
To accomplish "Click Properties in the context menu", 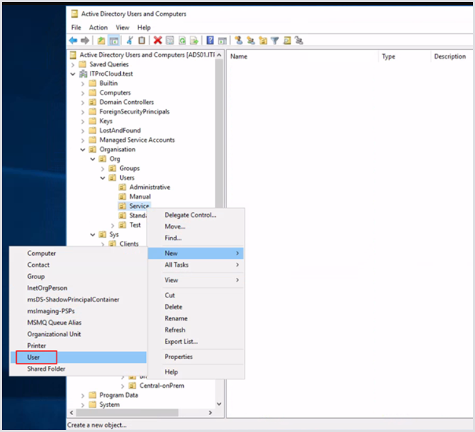I will (x=179, y=357).
